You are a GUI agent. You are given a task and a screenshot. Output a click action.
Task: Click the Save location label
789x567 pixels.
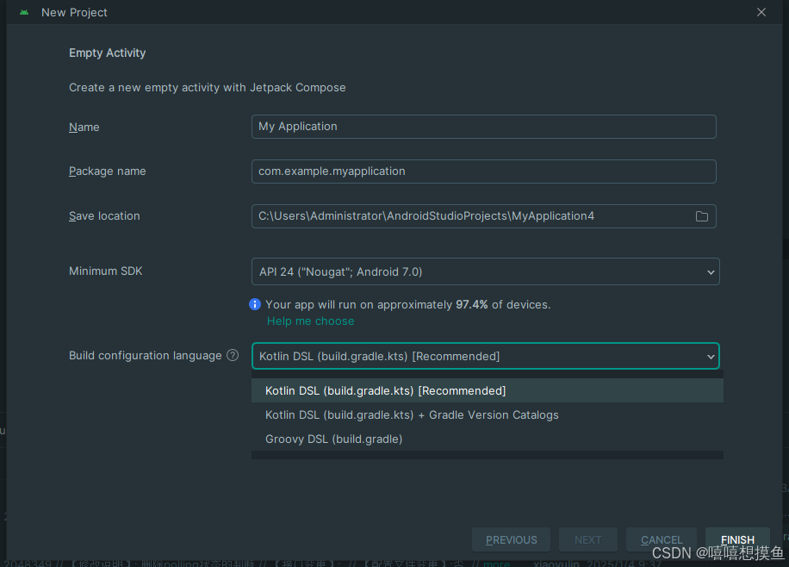[x=104, y=216]
